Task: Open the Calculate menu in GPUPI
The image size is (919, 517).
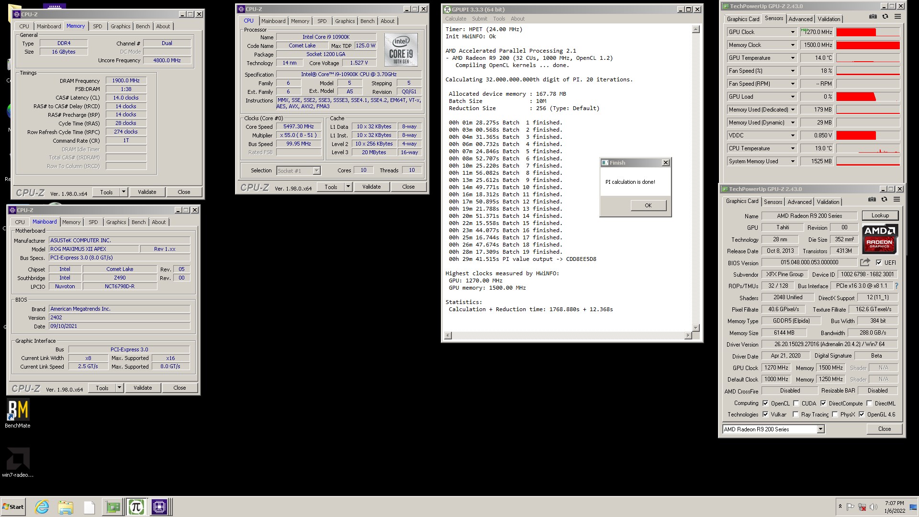Action: coord(456,19)
